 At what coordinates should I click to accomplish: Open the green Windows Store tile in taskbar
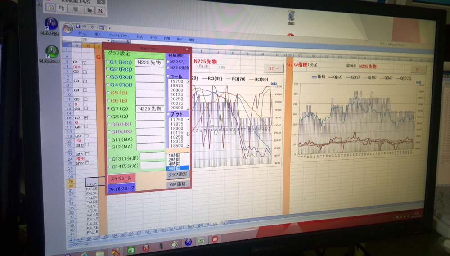pos(131,250)
